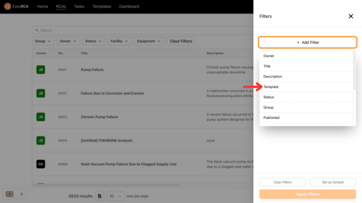Click the EasyRCA logo icon
Viewport: 362px width, 203px height.
point(7,6)
